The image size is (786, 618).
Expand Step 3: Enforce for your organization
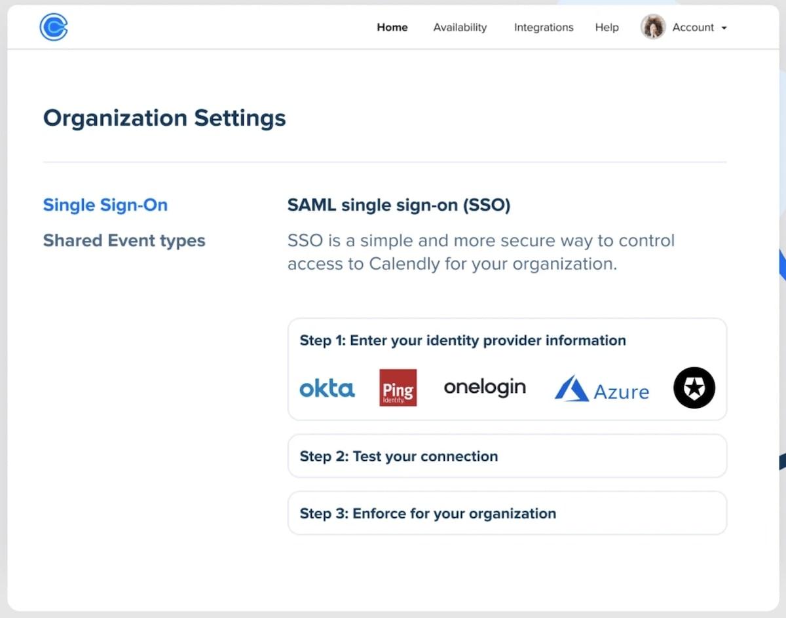tap(507, 513)
